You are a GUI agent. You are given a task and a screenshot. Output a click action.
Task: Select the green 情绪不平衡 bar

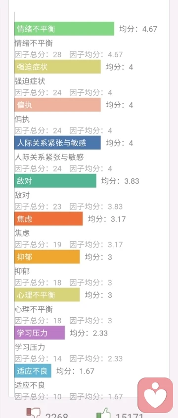click(x=64, y=29)
